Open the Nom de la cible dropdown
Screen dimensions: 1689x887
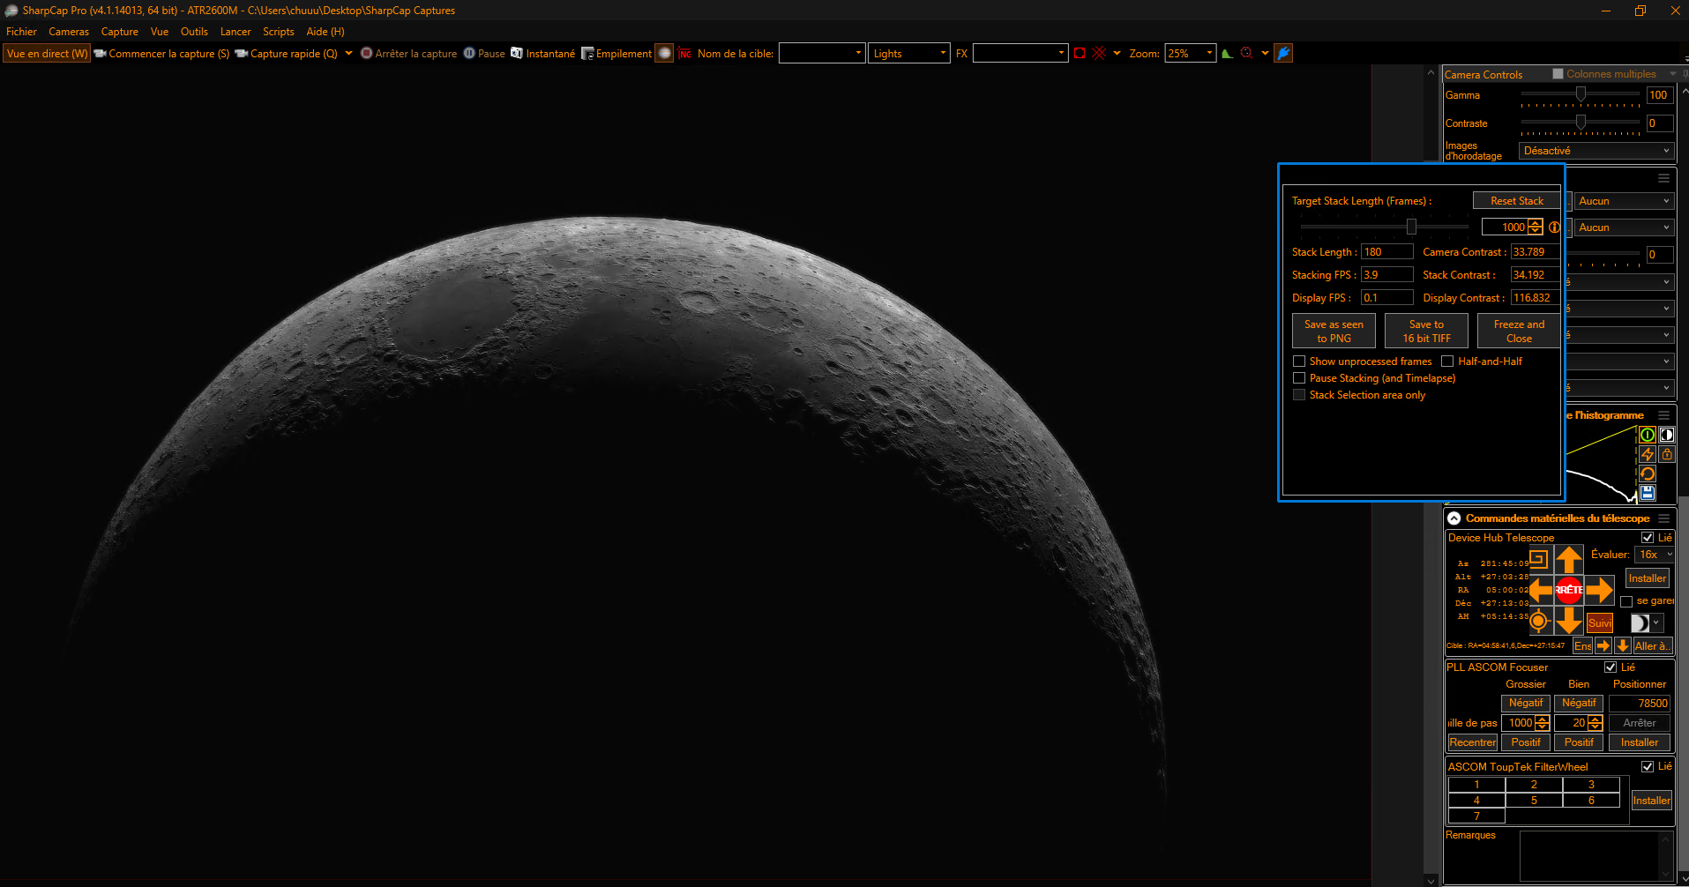(858, 54)
